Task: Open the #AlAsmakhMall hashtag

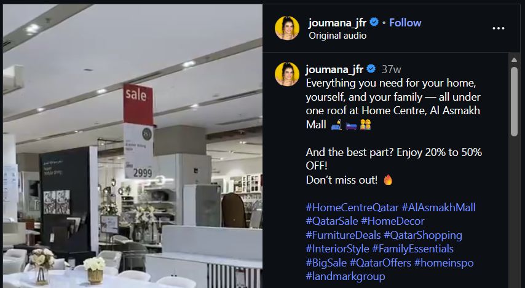Action: pos(438,208)
